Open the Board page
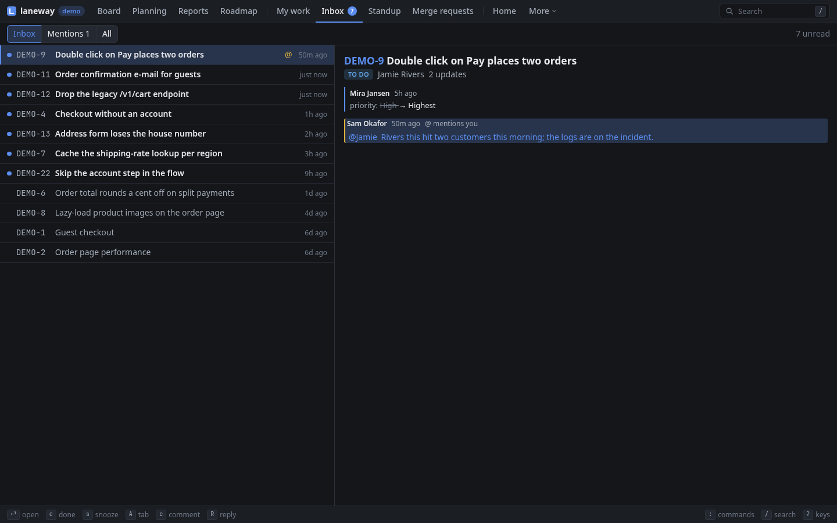The width and height of the screenshot is (837, 523). click(x=109, y=11)
